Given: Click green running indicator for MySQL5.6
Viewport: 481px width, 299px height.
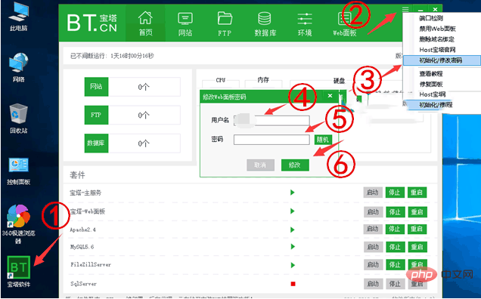Looking at the screenshot, I should tap(293, 247).
